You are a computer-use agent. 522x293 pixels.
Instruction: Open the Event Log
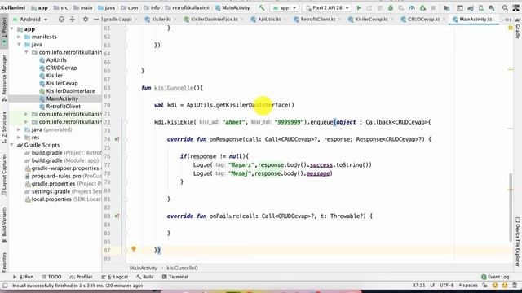495,277
